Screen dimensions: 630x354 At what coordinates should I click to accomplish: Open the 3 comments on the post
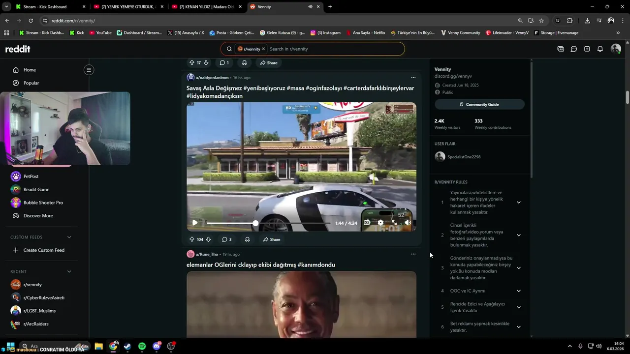[226, 239]
